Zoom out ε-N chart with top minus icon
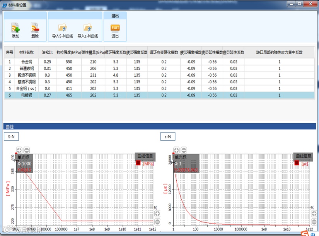 coord(184,150)
